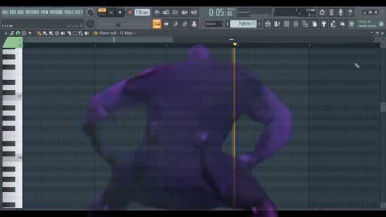Open the piano roll magnet snap menu
Screen dimensions: 386x217
coord(17,33)
